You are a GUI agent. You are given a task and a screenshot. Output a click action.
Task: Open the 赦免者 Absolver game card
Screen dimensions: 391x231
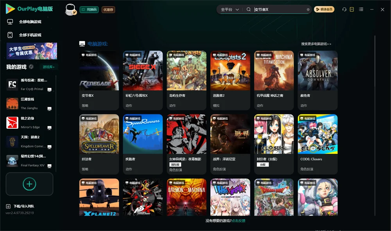click(x=317, y=80)
